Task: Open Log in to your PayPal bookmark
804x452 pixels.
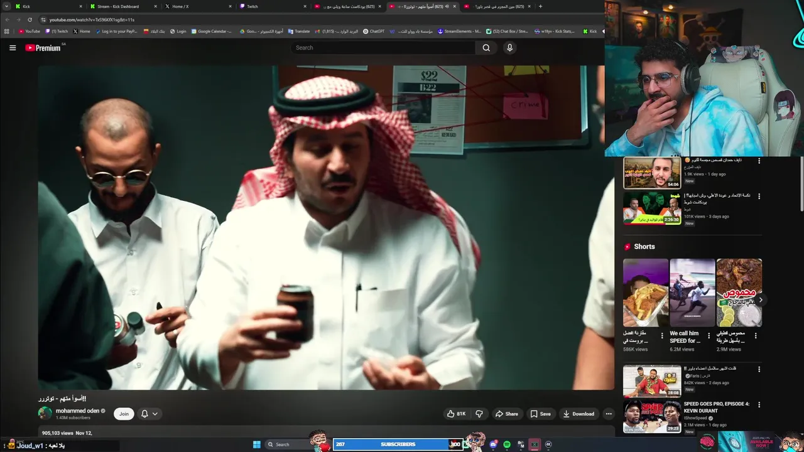Action: click(116, 31)
